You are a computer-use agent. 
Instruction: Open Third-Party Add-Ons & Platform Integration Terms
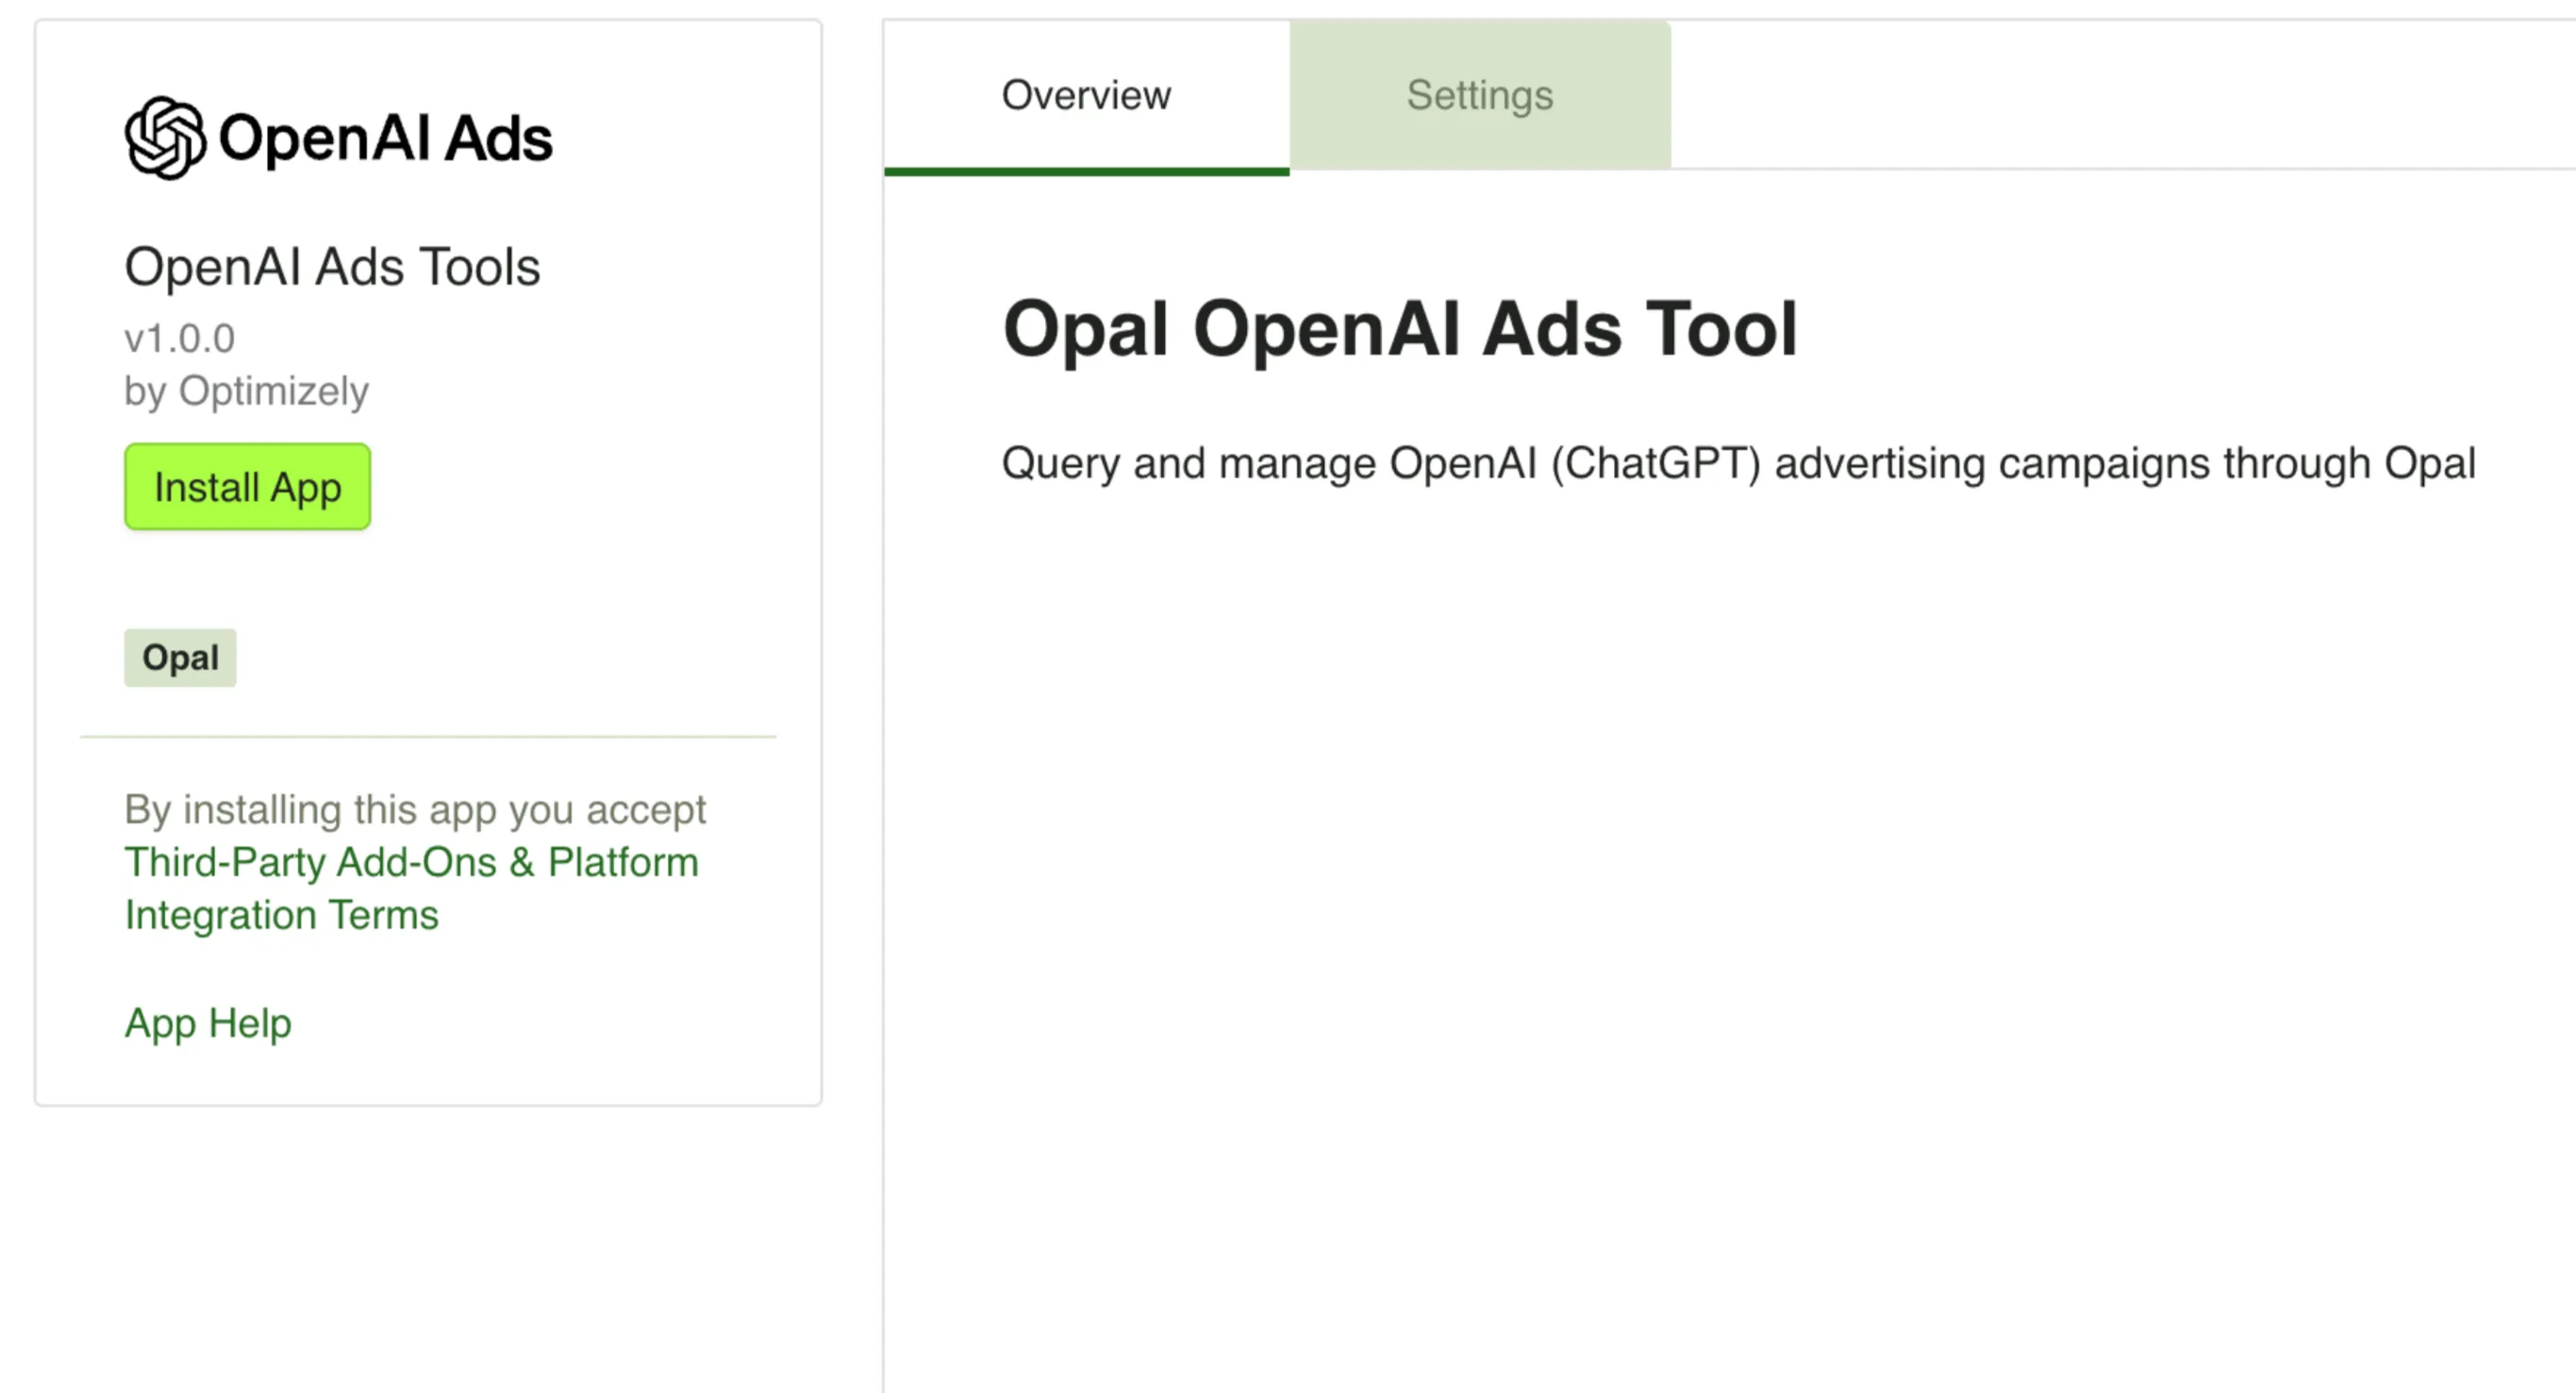click(411, 889)
